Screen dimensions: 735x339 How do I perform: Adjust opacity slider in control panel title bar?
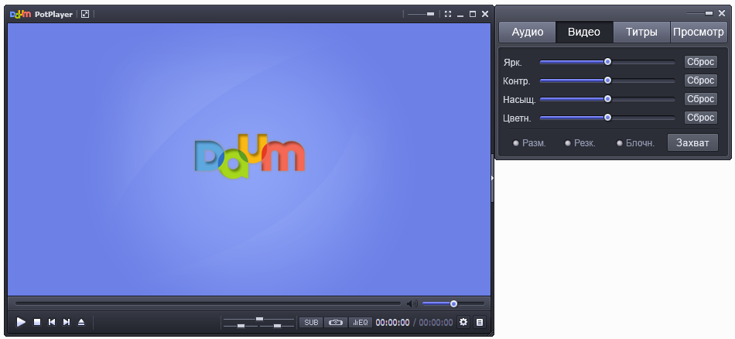coord(700,13)
